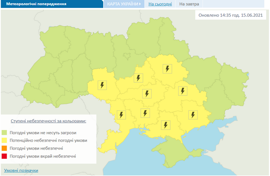
Task: Switch to the На завтра tab
Action: point(189,4)
